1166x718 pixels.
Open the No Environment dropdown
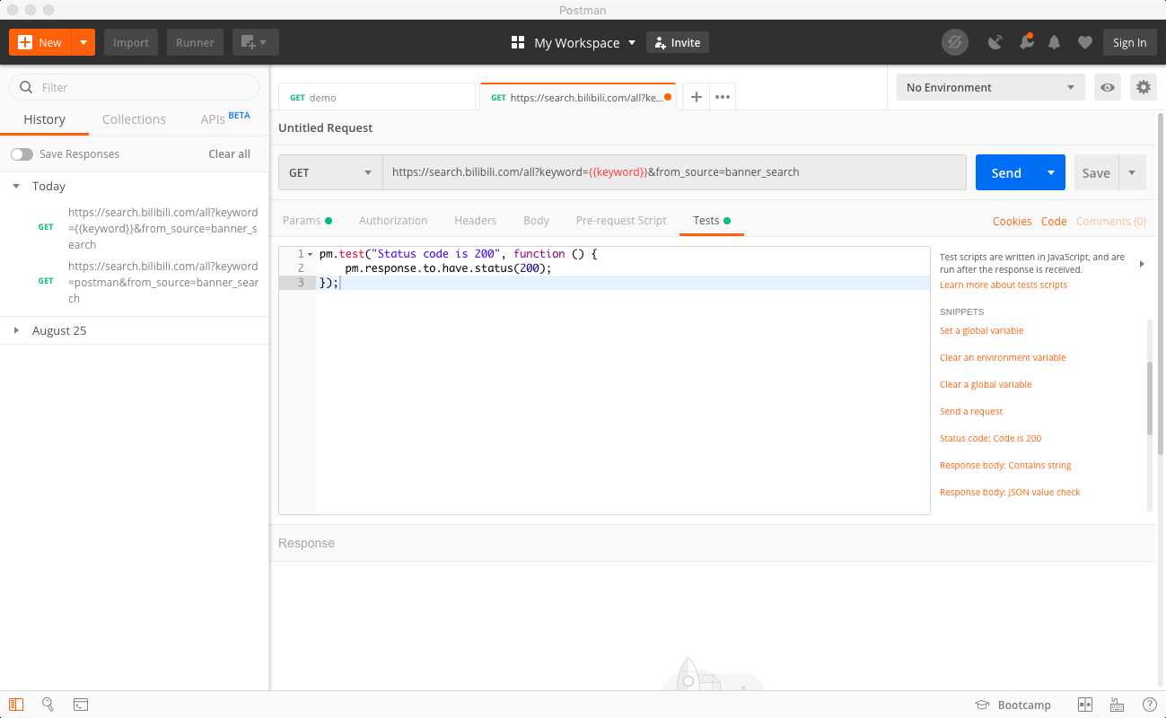(x=990, y=87)
